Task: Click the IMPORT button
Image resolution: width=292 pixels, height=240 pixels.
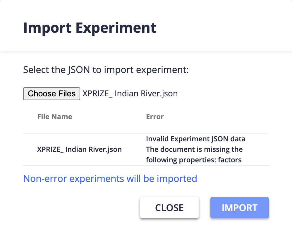Action: (239, 207)
